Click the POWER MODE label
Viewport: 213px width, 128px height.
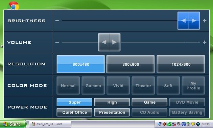27,107
